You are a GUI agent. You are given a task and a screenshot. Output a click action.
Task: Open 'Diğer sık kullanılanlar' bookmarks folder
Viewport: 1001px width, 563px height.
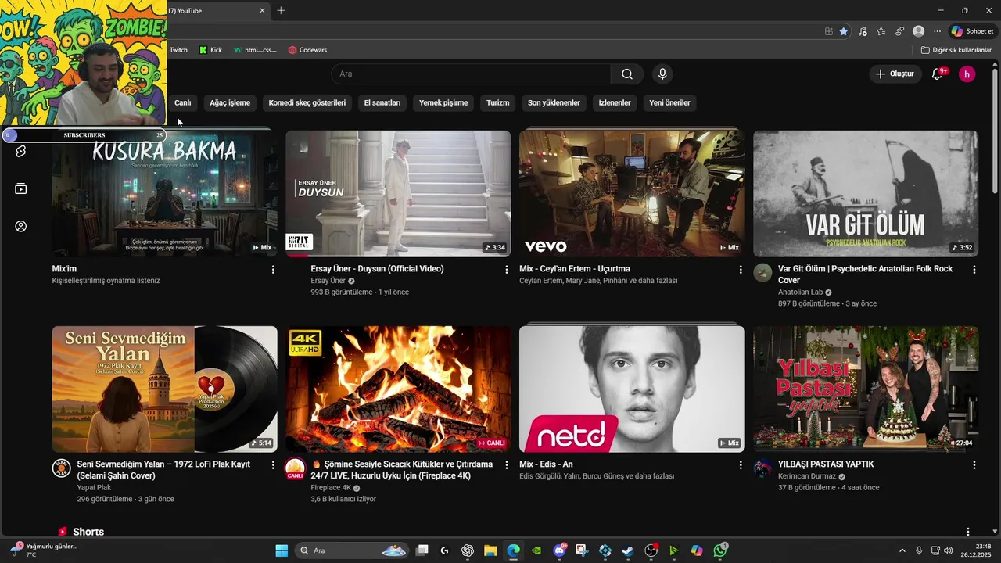coord(956,50)
